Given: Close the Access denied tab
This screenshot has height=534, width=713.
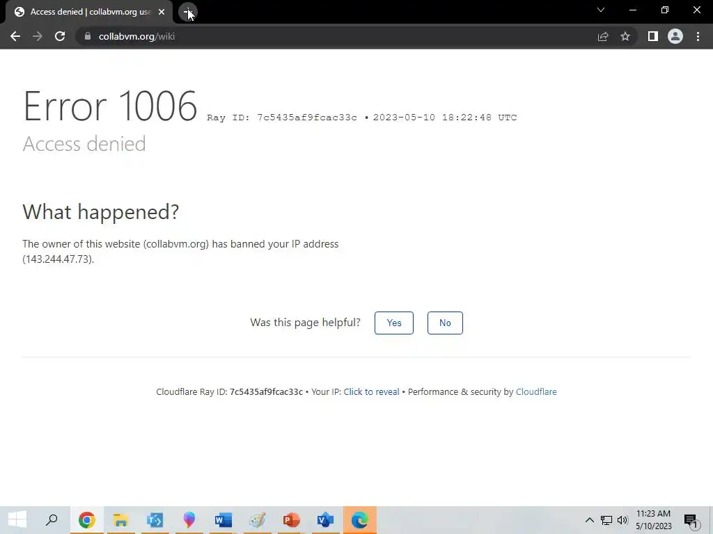Looking at the screenshot, I should [x=162, y=12].
